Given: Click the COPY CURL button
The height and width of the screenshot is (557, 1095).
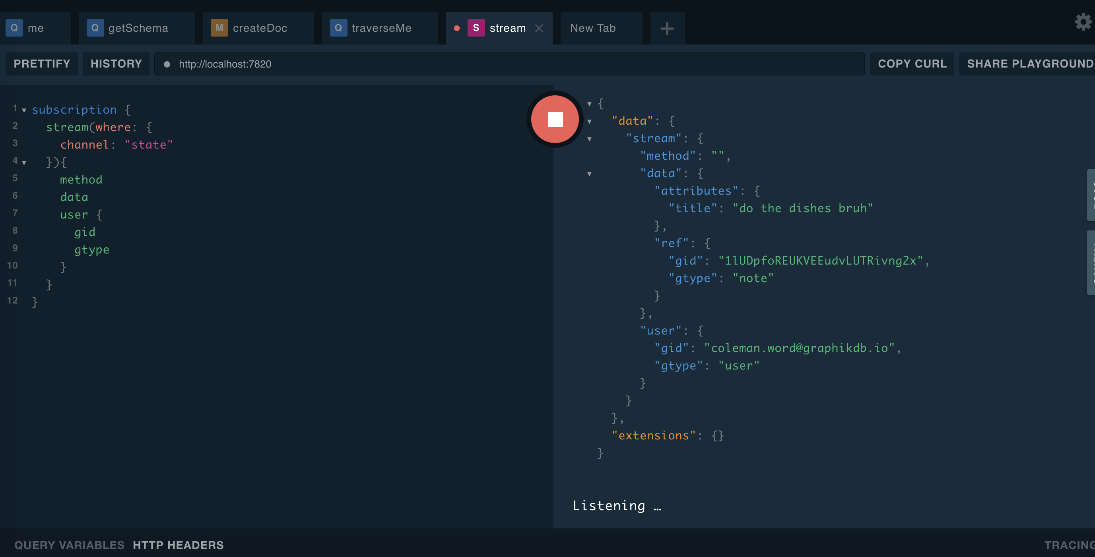Looking at the screenshot, I should [912, 64].
